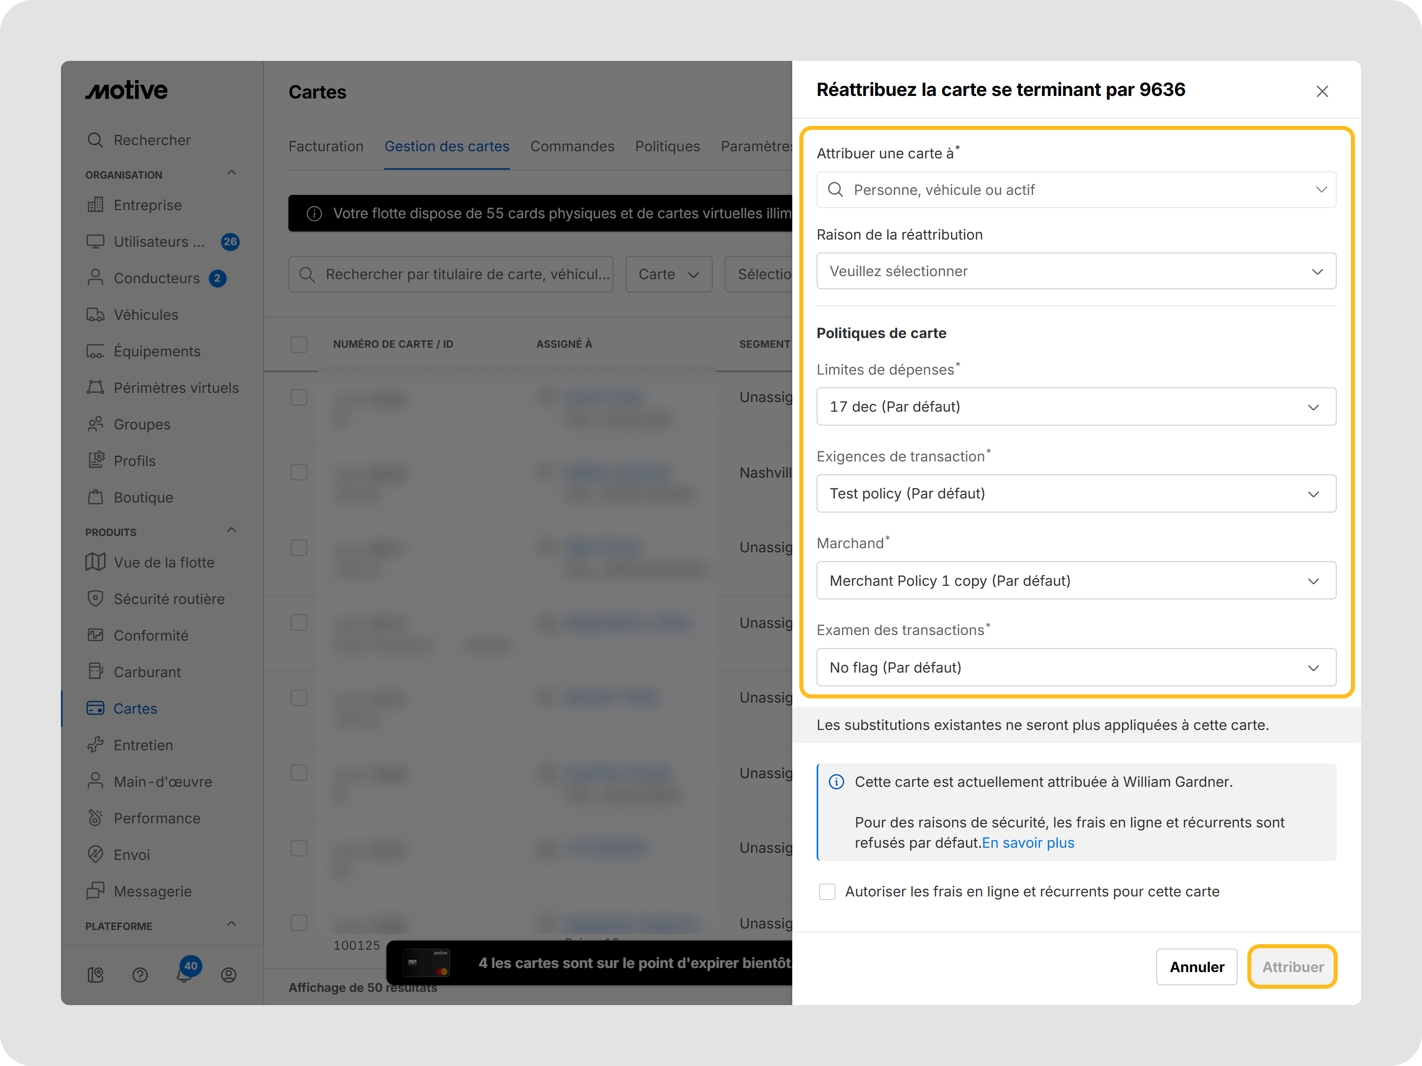The image size is (1422, 1066).
Task: Open Conformité in the sidebar
Action: click(x=138, y=636)
